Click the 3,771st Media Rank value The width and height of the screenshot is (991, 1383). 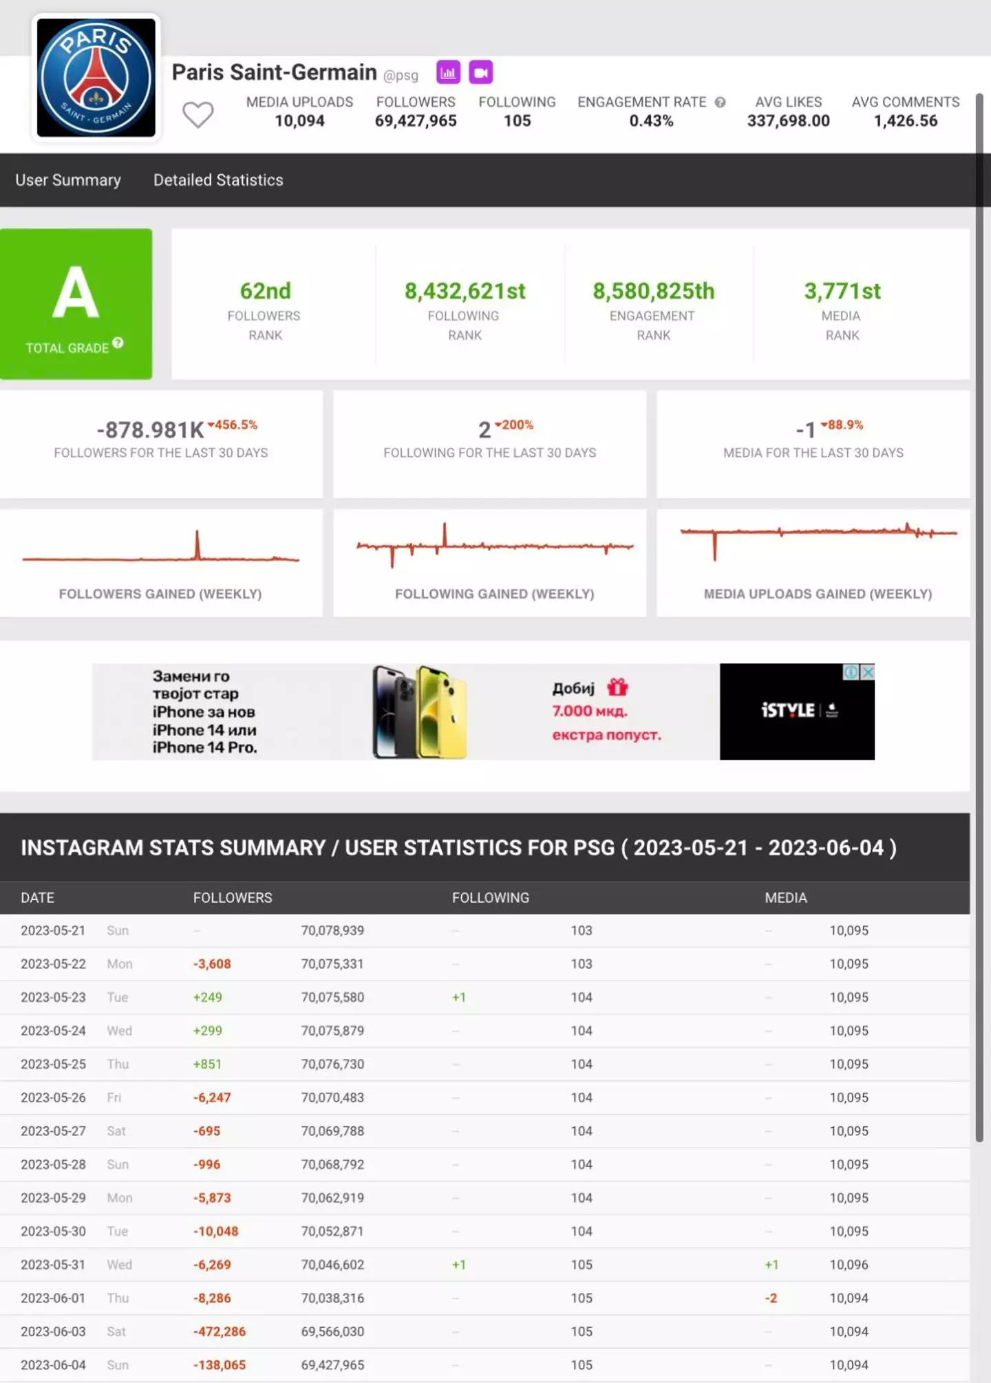(x=842, y=291)
